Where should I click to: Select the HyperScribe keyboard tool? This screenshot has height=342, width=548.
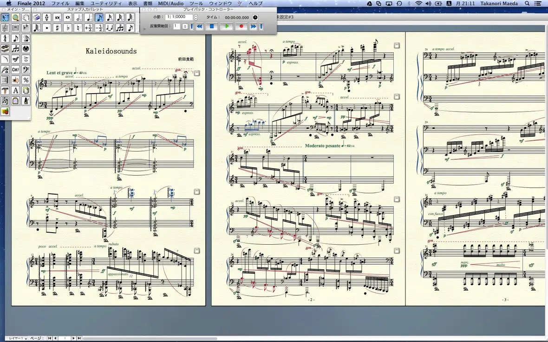click(x=5, y=49)
